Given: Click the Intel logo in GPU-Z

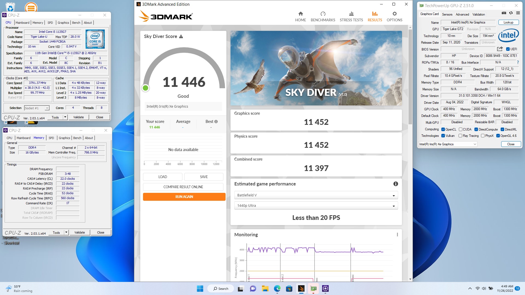Looking at the screenshot, I should tap(509, 36).
